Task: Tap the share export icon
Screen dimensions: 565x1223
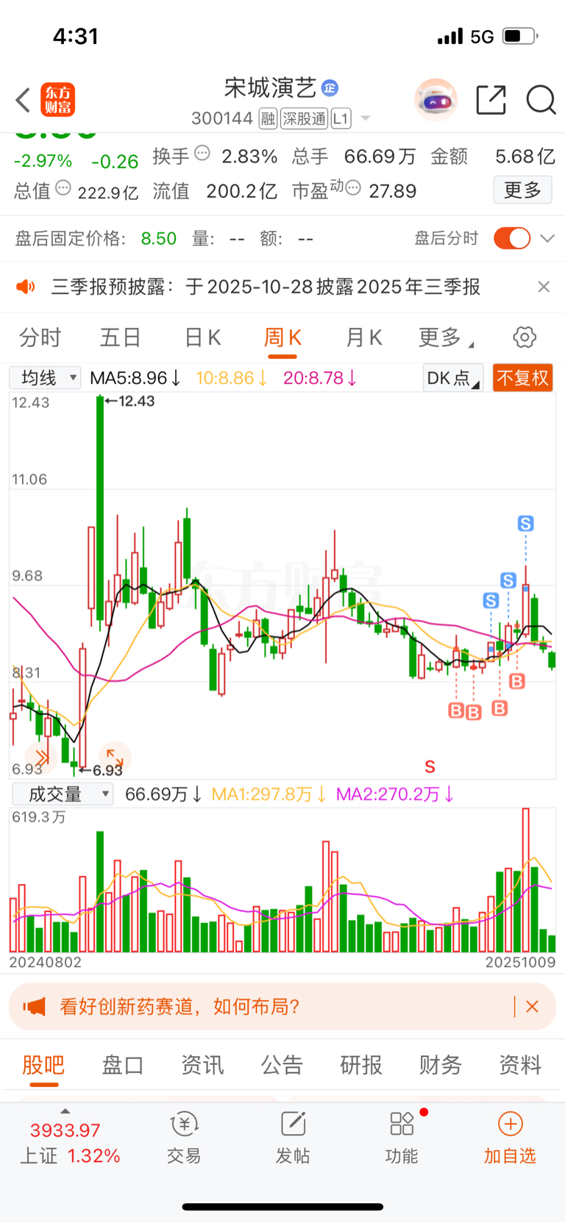Action: (x=491, y=100)
